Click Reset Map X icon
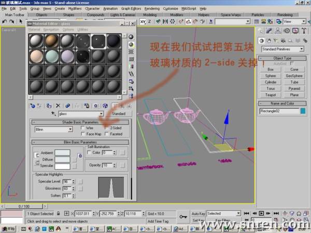Viewport: 311px width, 233px height. [x=58, y=106]
